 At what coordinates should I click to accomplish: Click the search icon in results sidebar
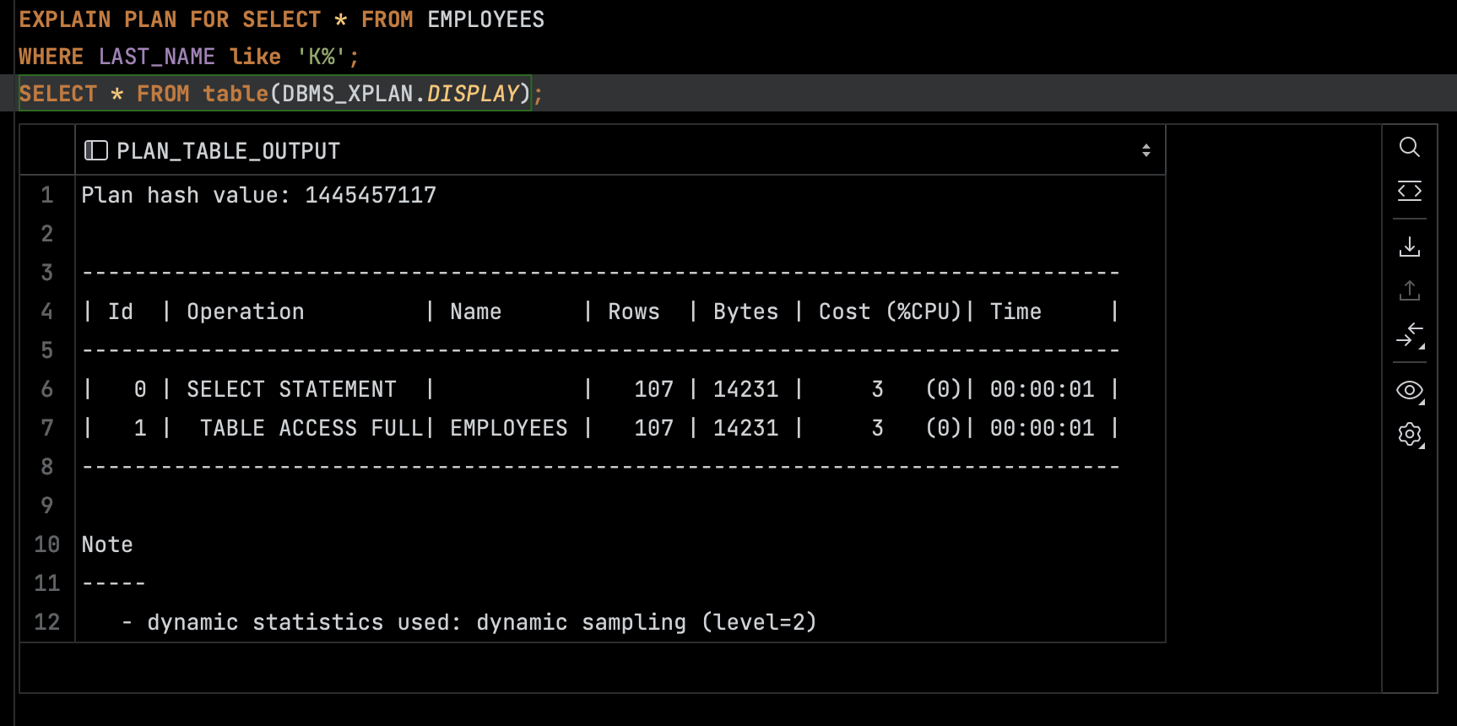pos(1409,147)
